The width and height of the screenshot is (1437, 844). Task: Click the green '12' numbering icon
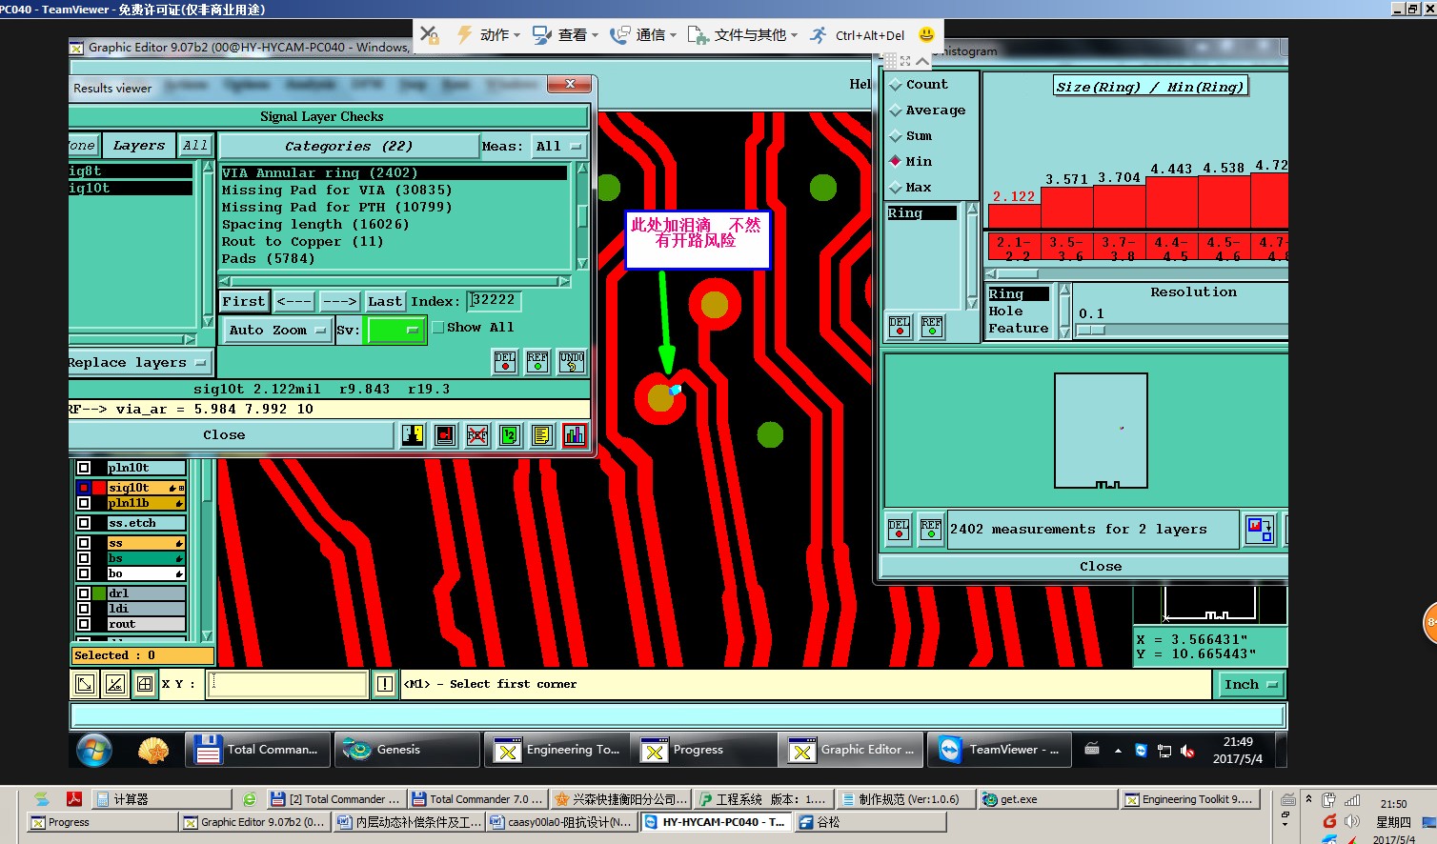tap(510, 435)
